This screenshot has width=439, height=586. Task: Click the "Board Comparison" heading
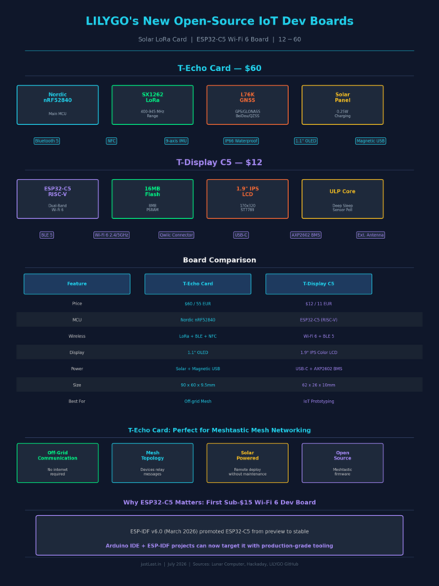click(x=219, y=260)
